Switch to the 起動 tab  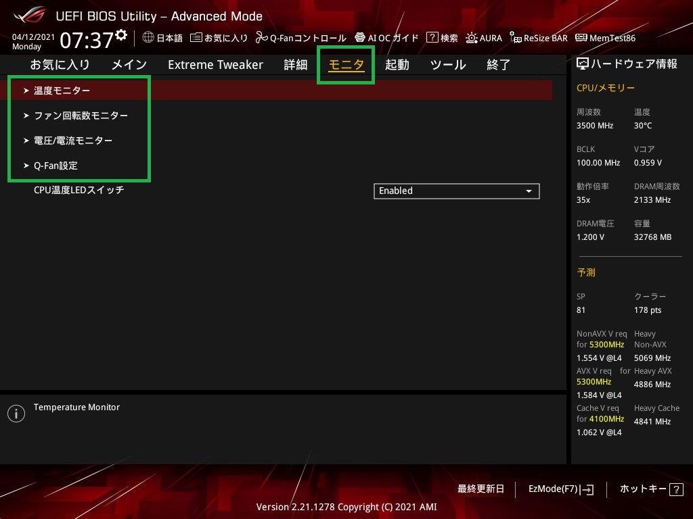tap(397, 65)
